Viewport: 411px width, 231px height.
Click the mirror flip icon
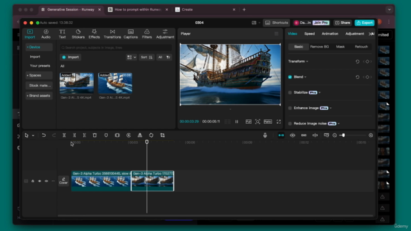pyautogui.click(x=140, y=135)
